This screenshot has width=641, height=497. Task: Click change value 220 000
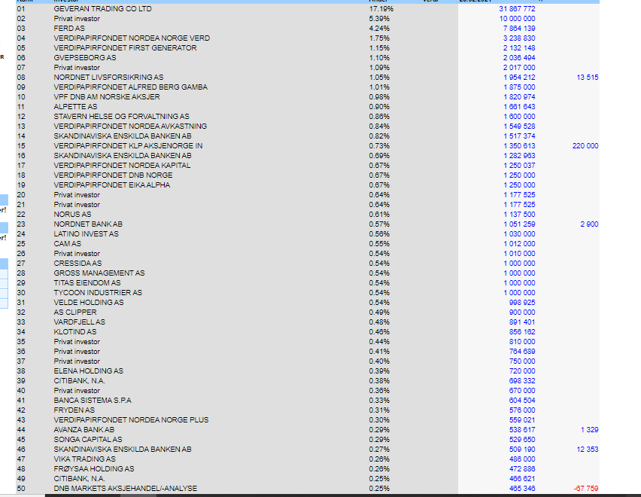[x=585, y=146]
